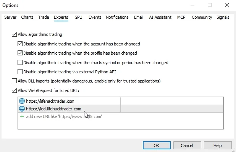Click the add new URL placeholder row

coord(121,116)
